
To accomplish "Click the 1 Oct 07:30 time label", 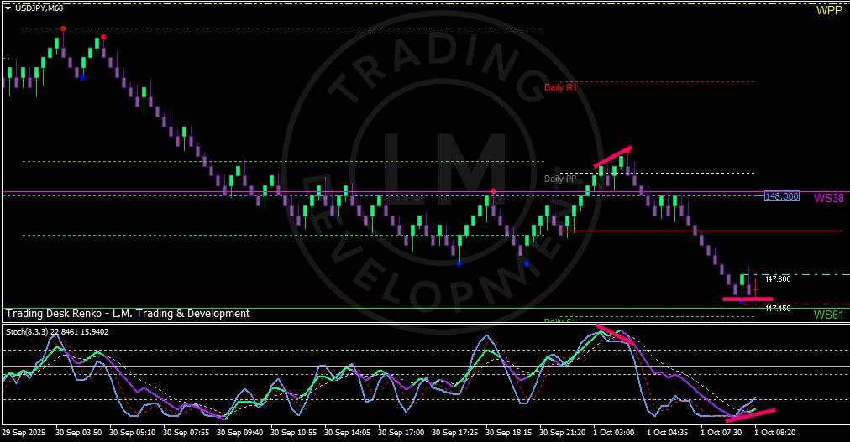I will pyautogui.click(x=721, y=433).
